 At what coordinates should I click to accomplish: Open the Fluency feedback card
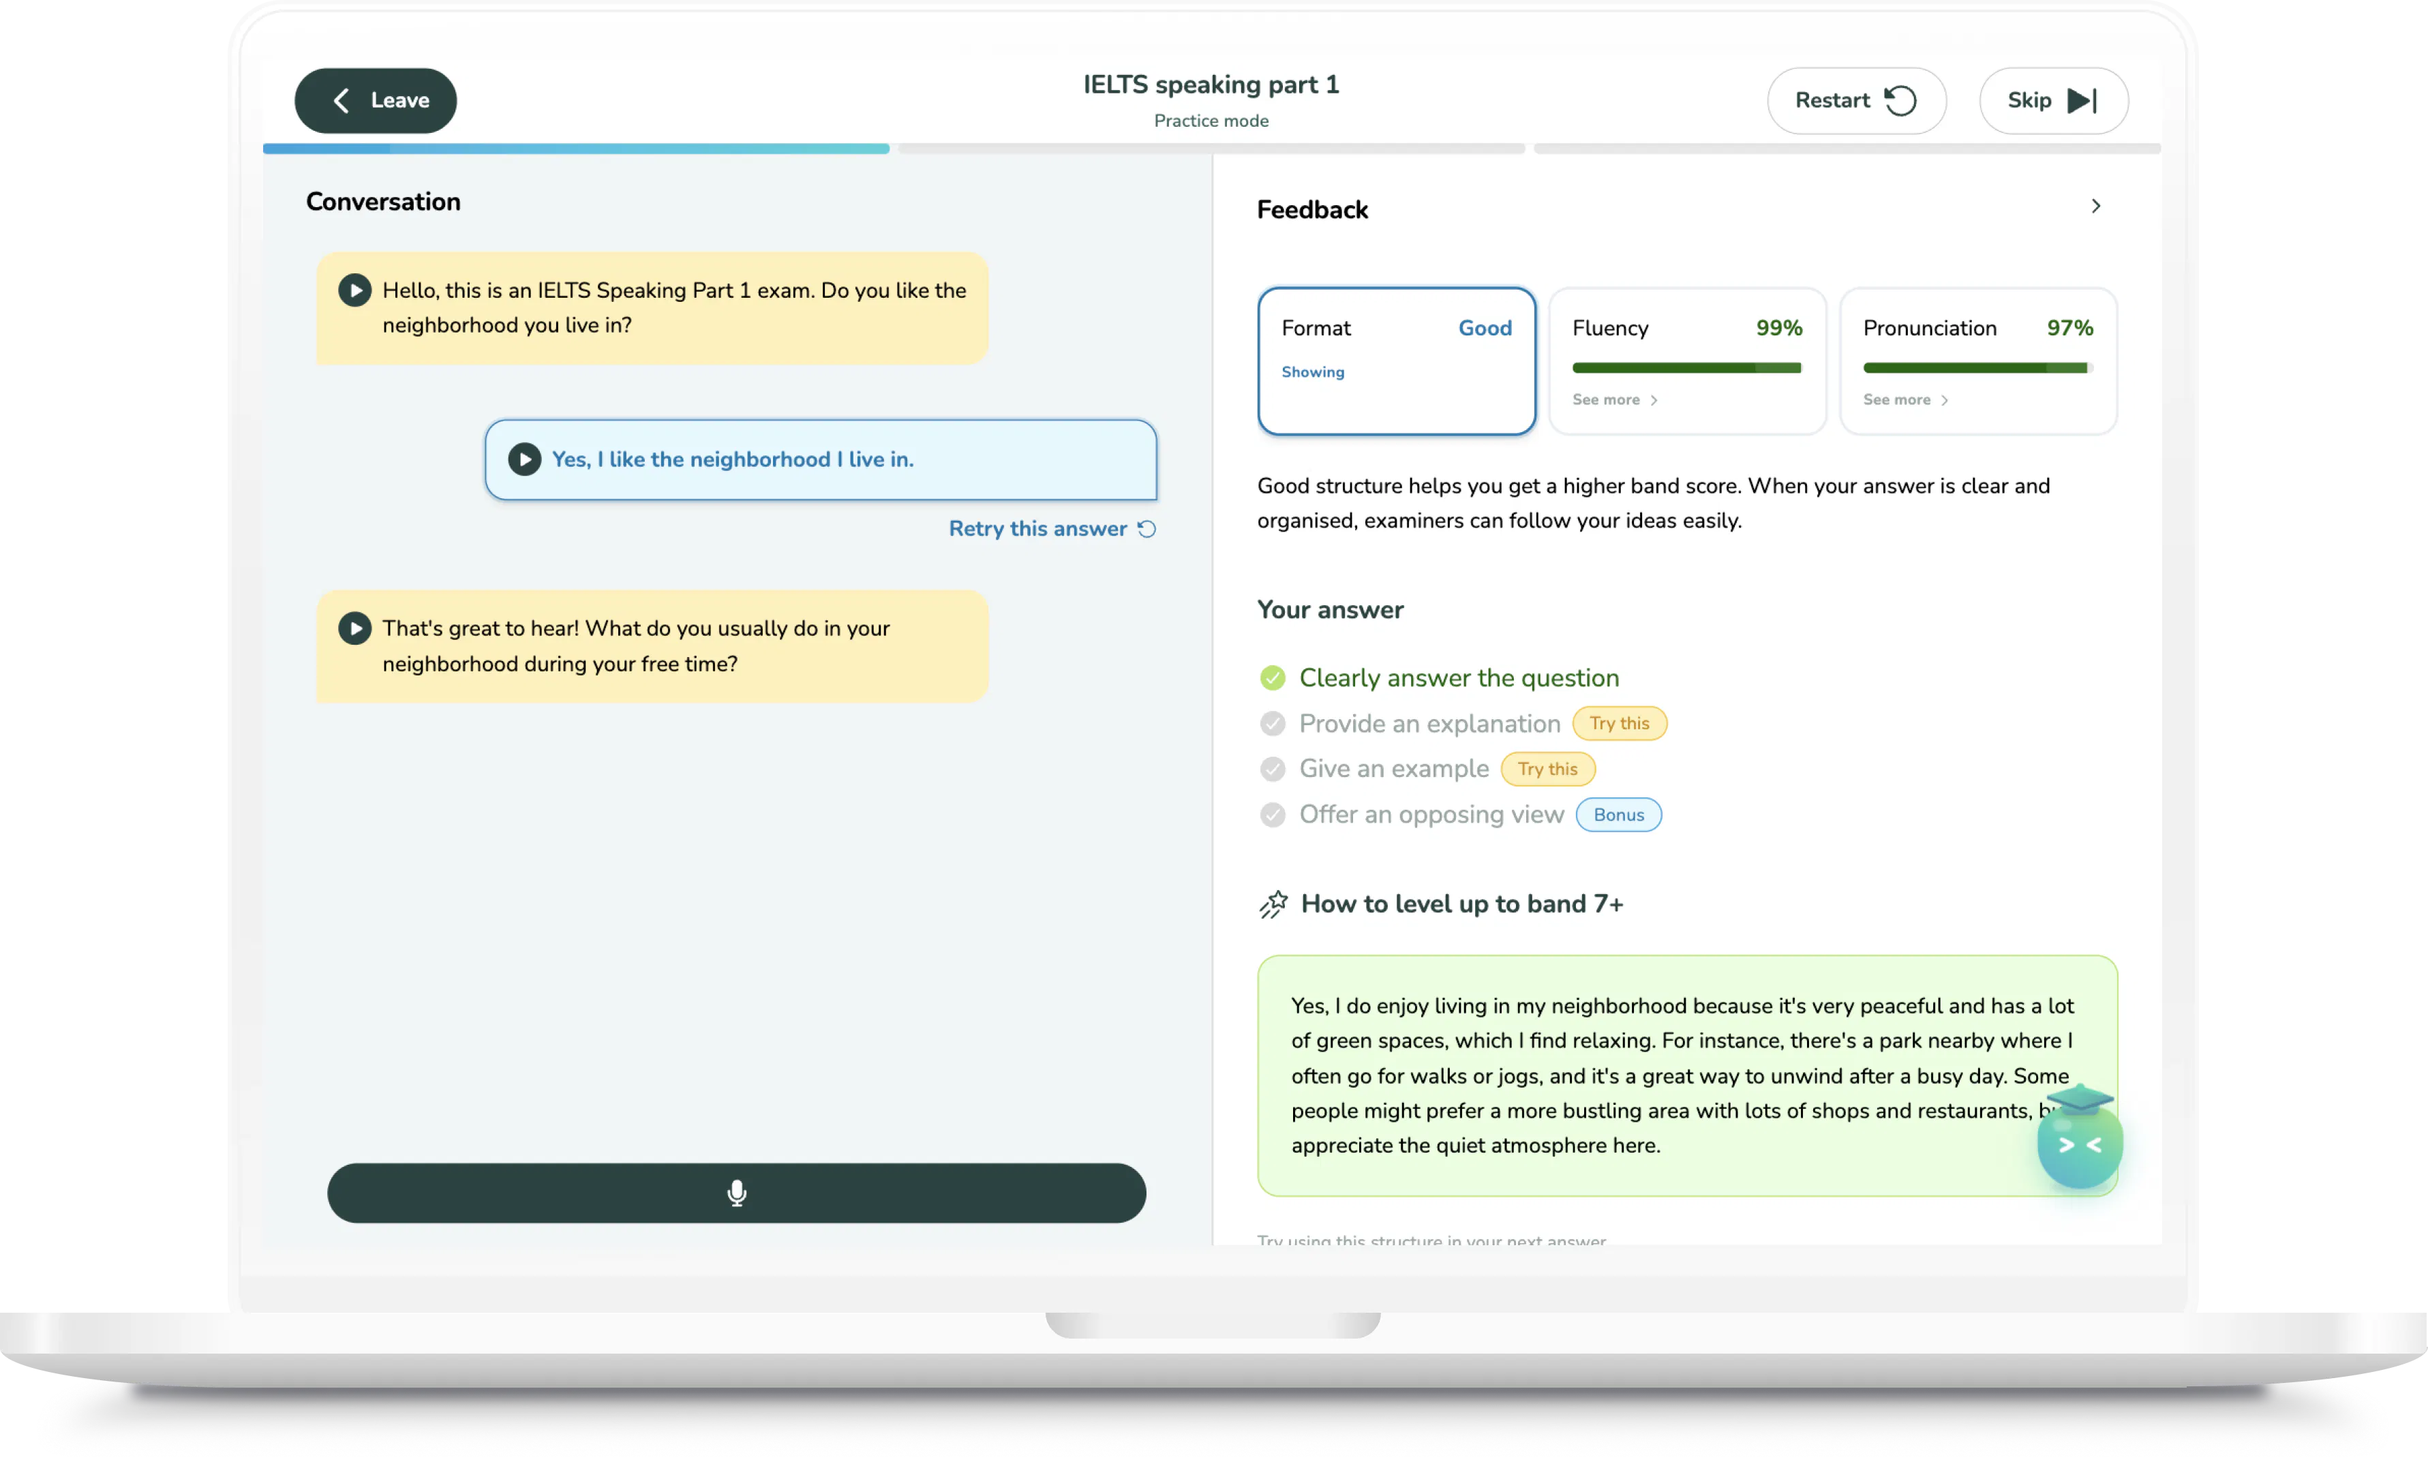(x=1687, y=361)
